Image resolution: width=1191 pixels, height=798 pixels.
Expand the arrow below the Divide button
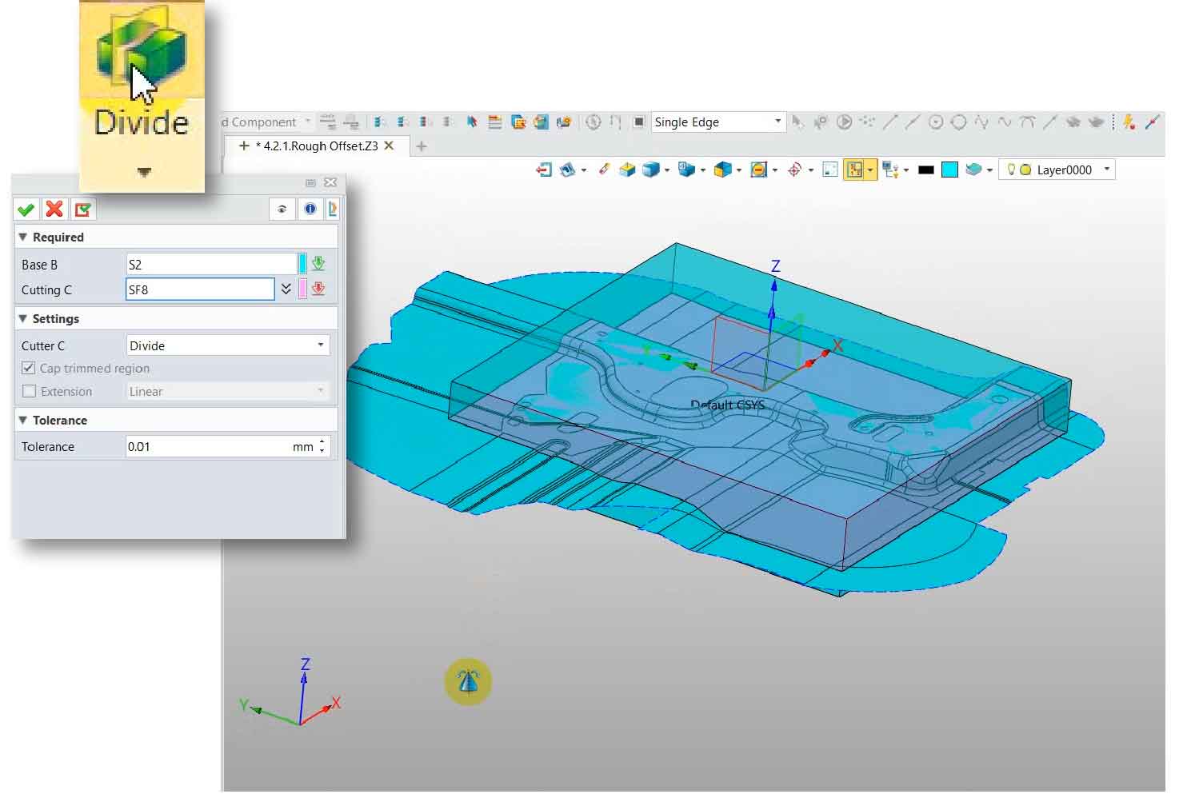143,172
